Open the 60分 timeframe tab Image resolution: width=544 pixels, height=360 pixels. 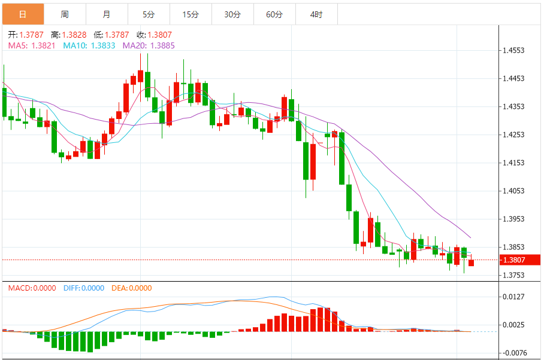[275, 14]
